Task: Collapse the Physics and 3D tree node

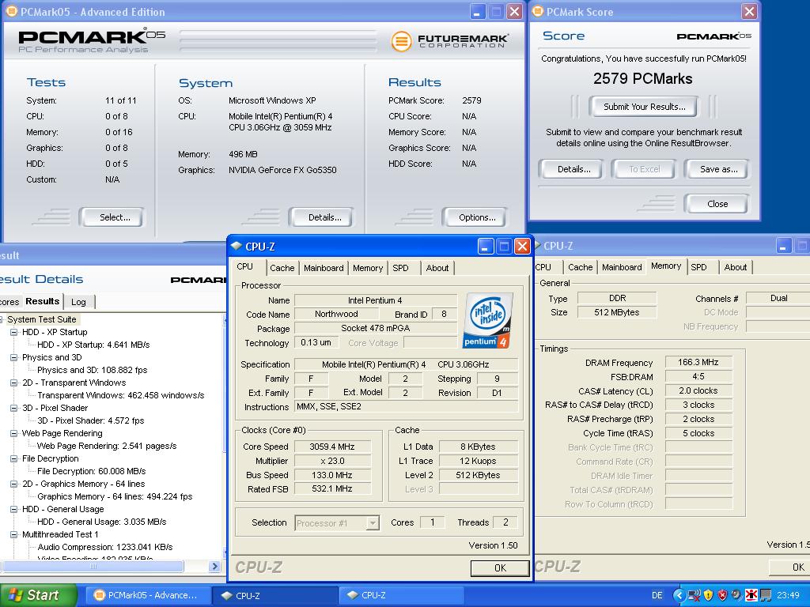Action: tap(14, 357)
